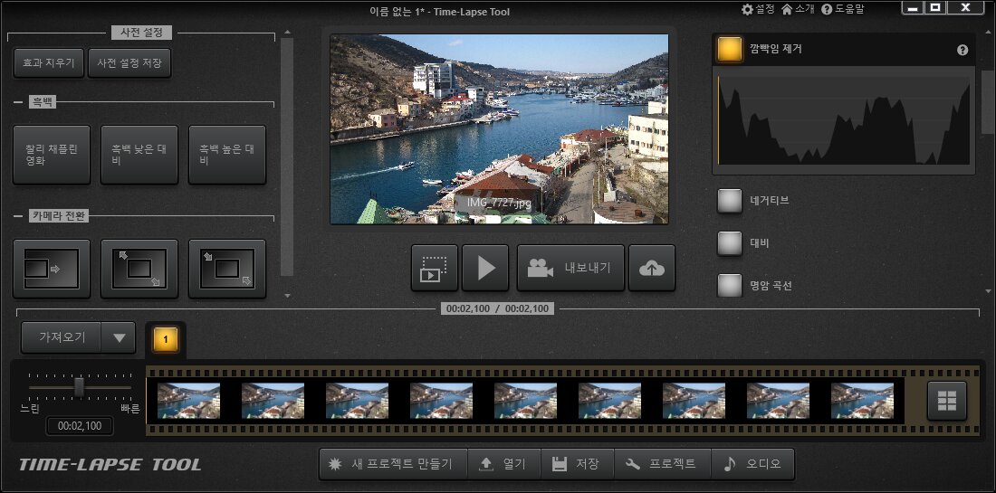Screen dimensions: 996x493
Task: Select the first camera transition preset
Action: (52, 268)
